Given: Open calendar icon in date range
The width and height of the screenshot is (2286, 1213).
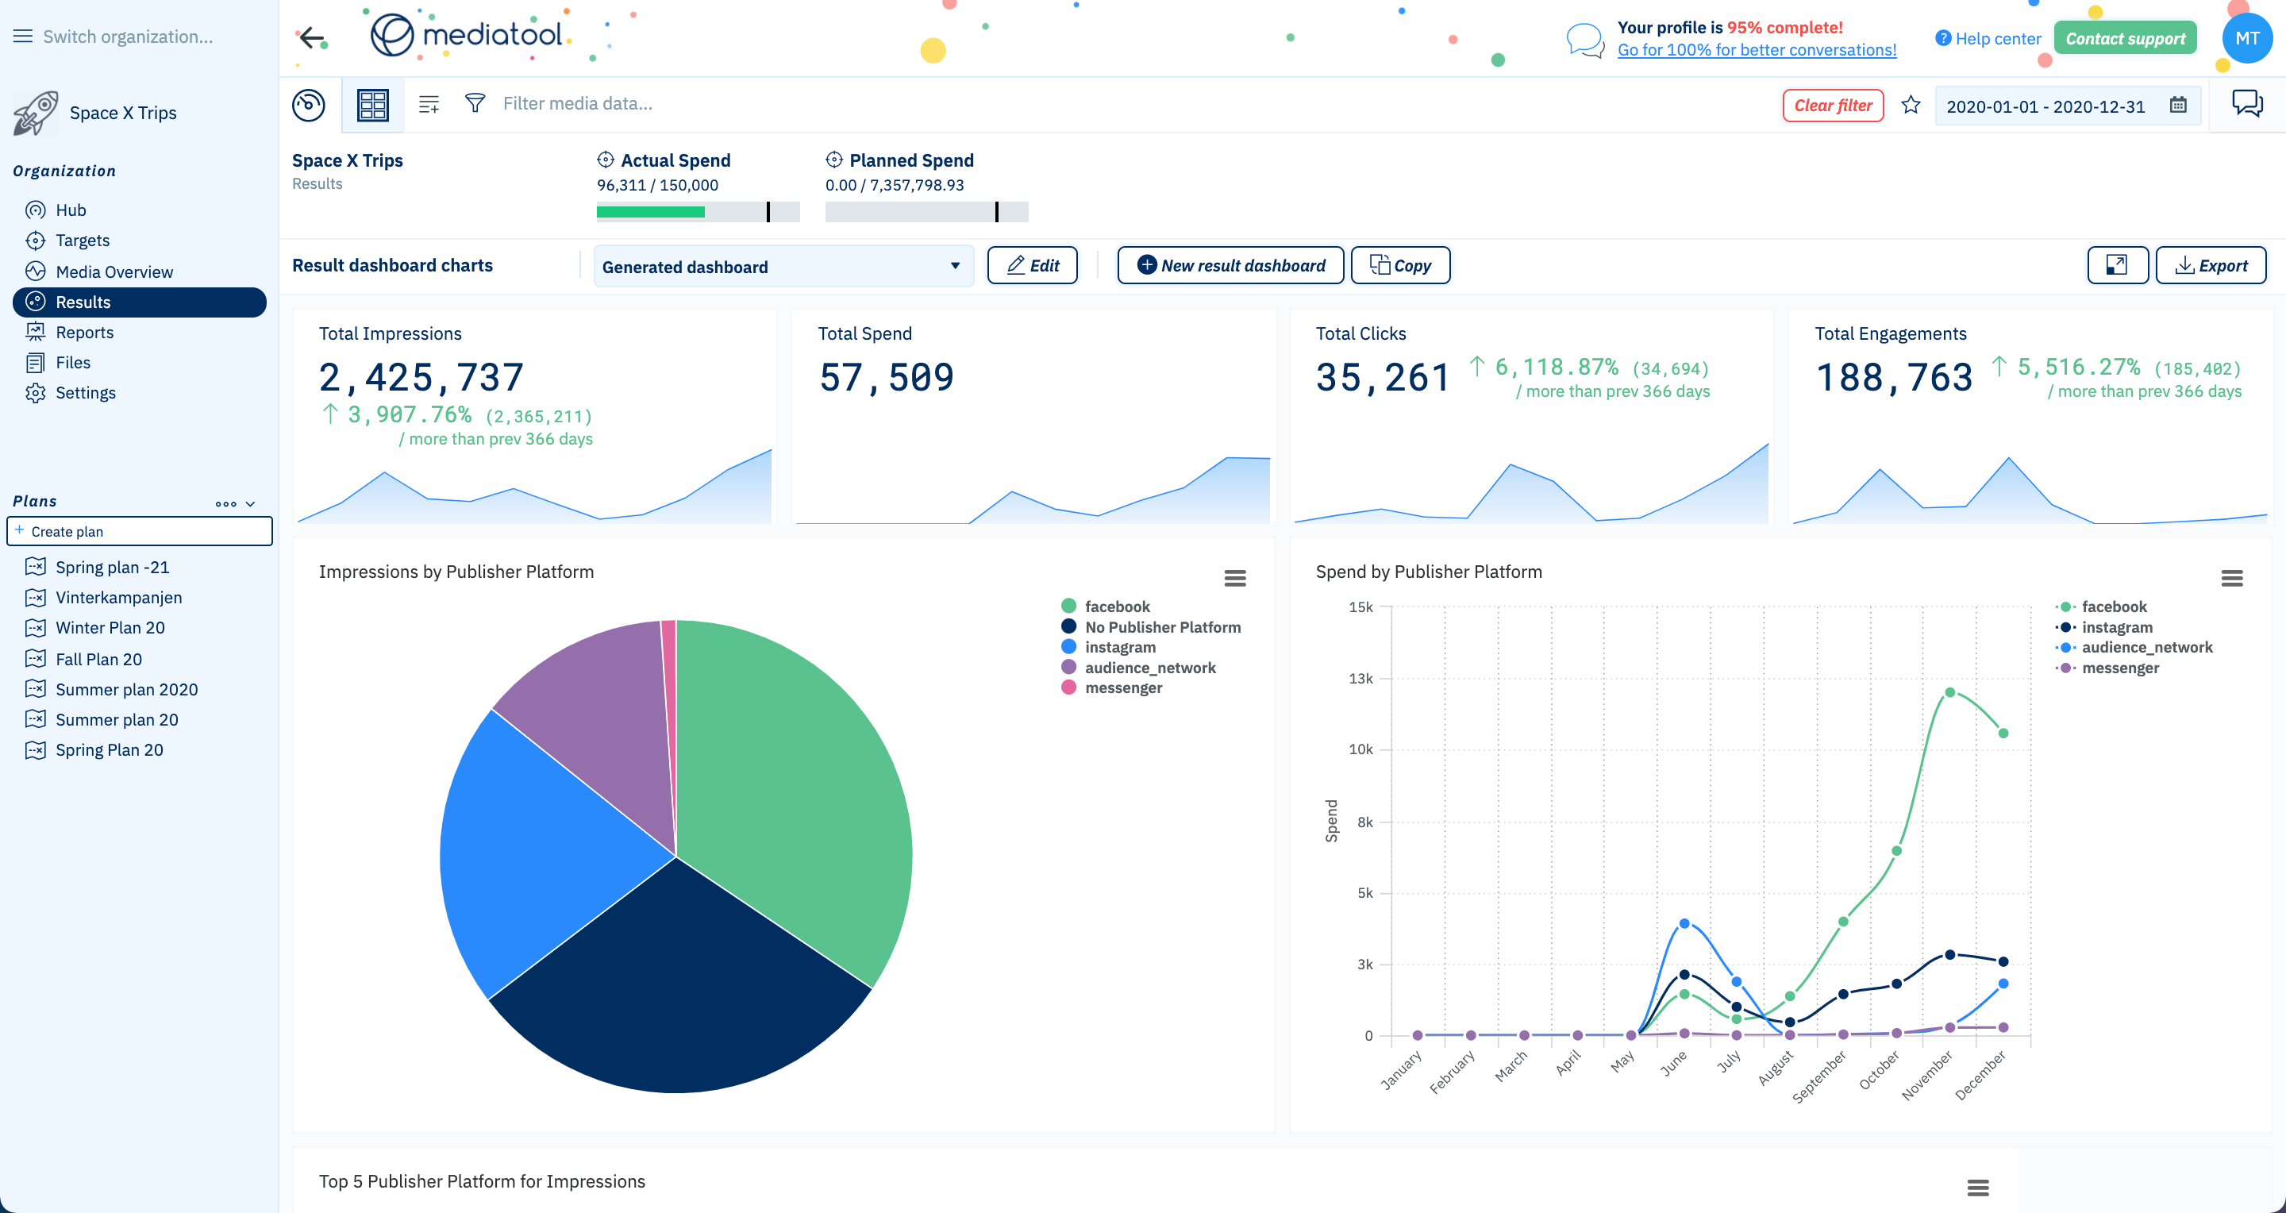Looking at the screenshot, I should point(2178,106).
